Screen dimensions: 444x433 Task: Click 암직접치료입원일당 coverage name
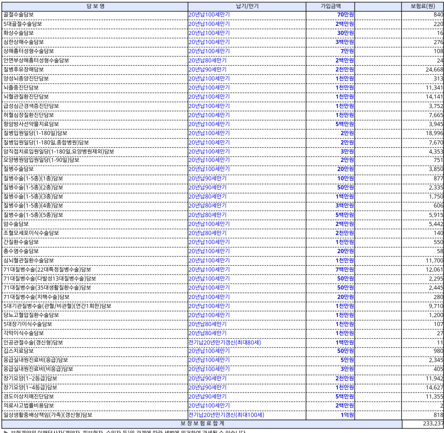59,152
